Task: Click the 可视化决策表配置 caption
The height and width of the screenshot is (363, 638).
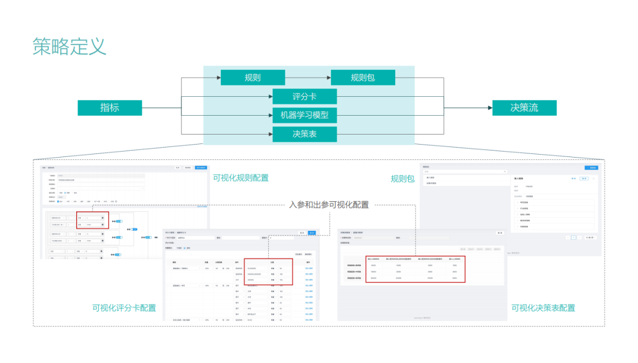Action: [x=543, y=308]
